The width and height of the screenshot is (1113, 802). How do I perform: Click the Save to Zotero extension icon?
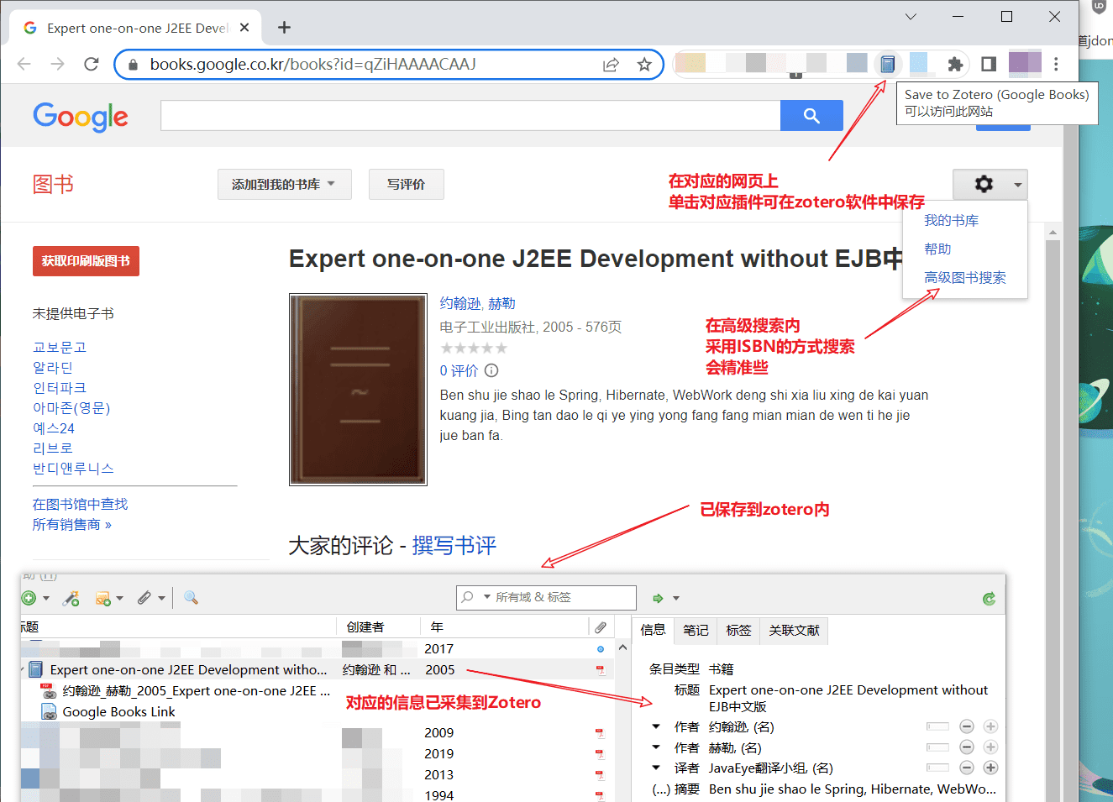coord(887,64)
